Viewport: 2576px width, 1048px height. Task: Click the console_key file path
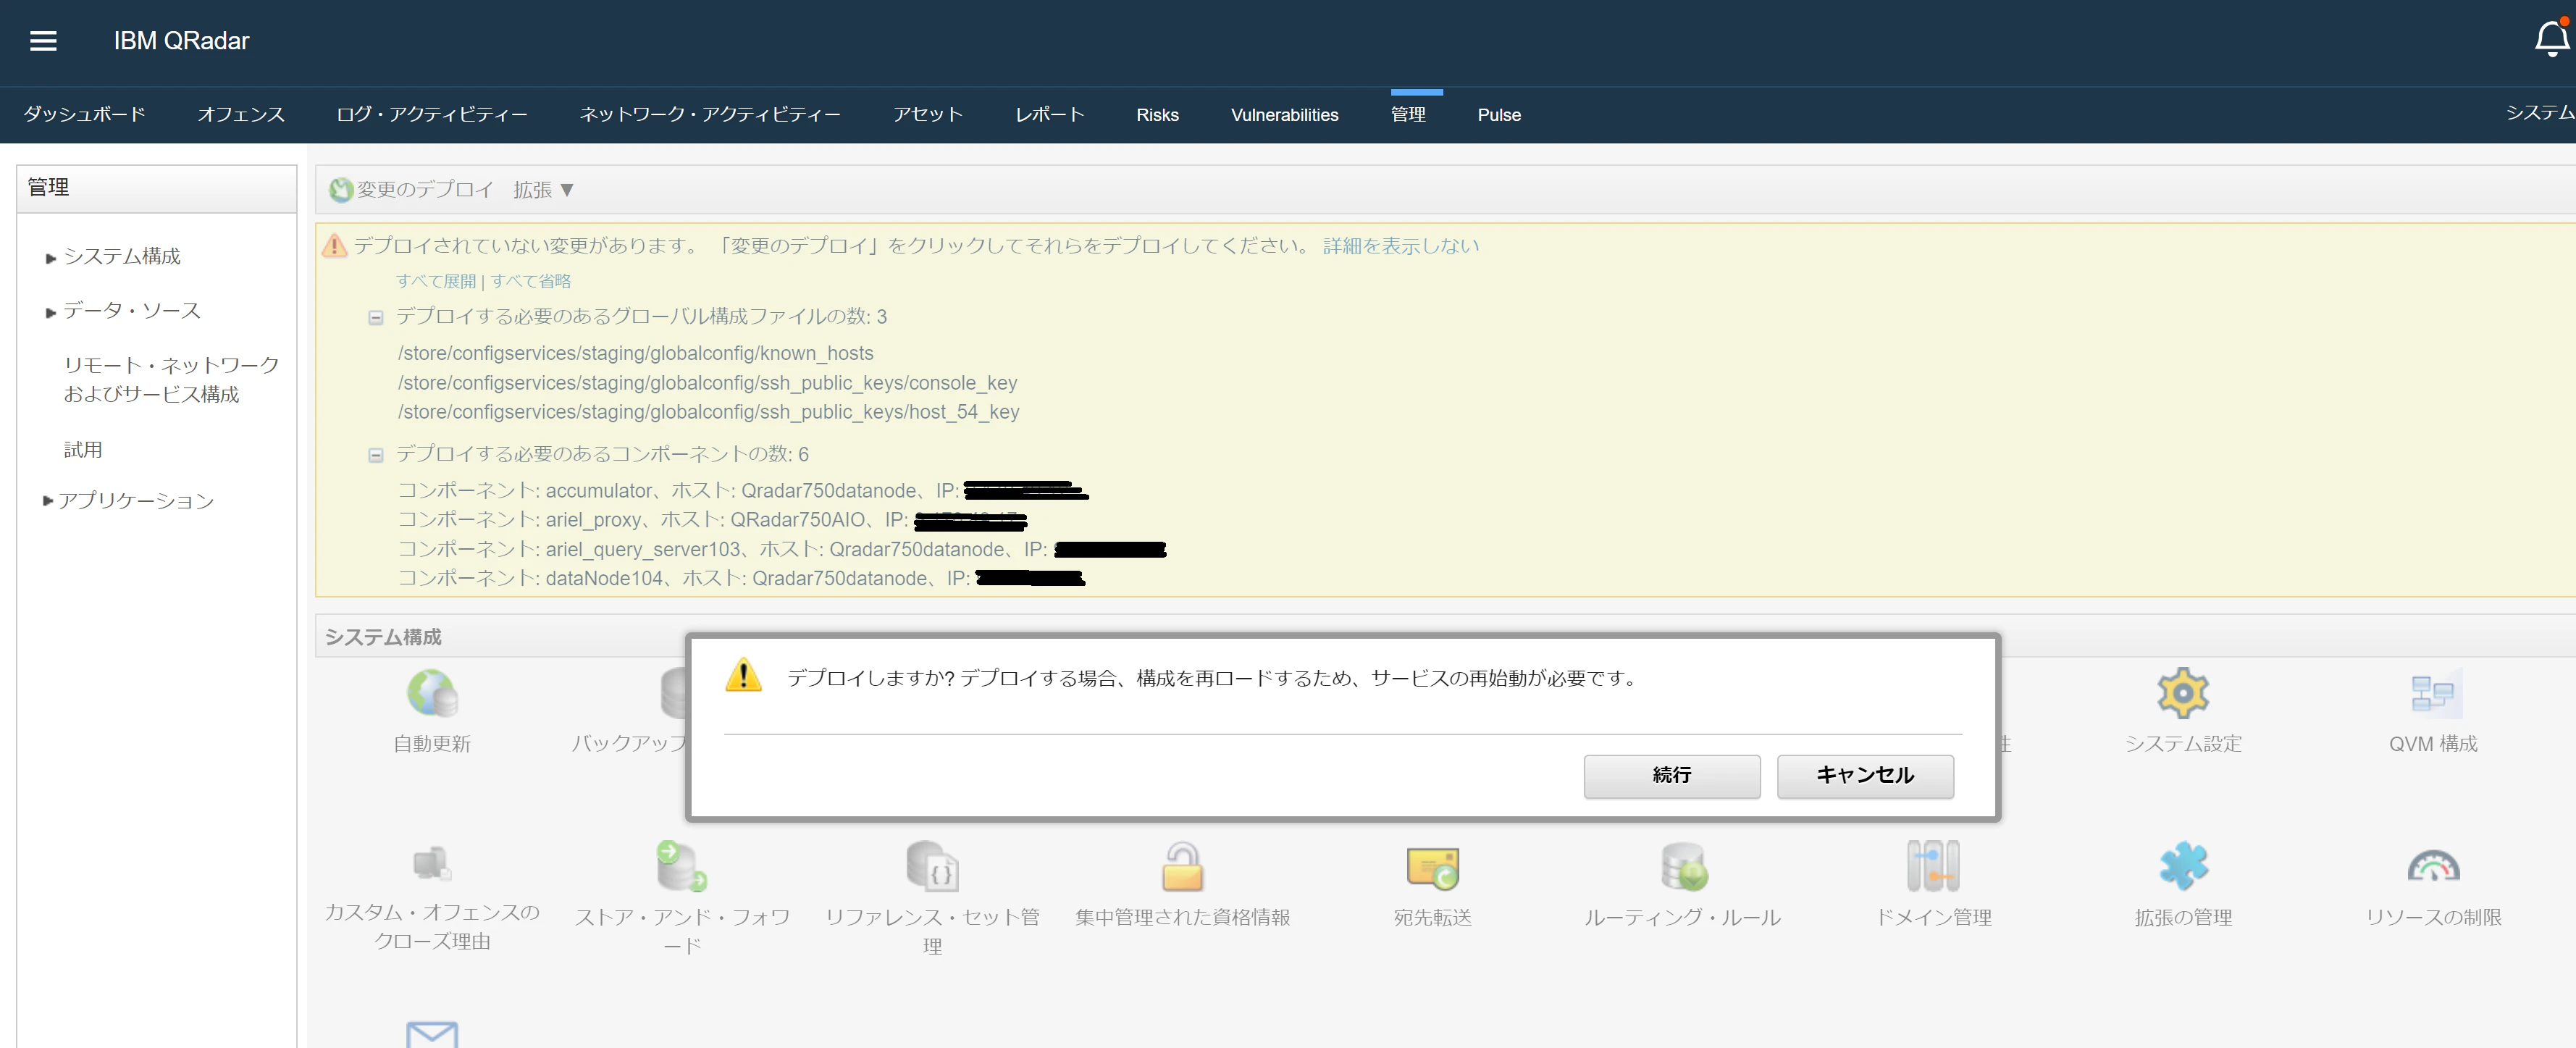tap(707, 382)
